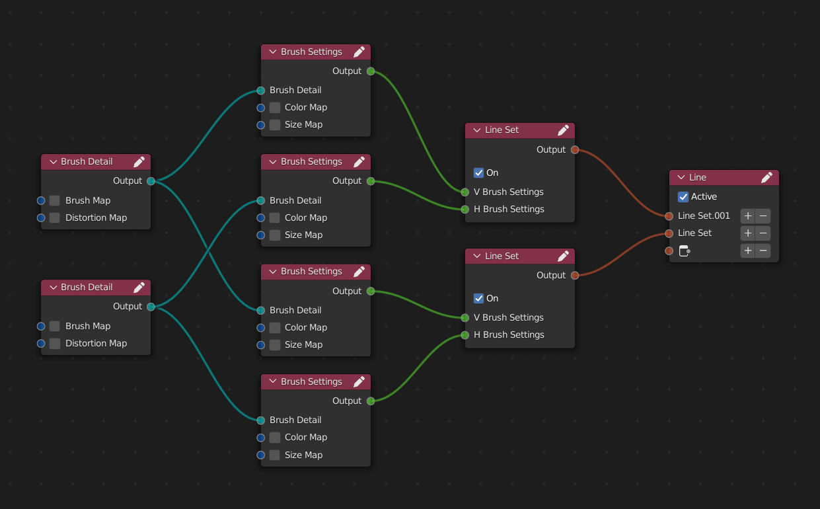Image resolution: width=820 pixels, height=509 pixels.
Task: Disable the On checkbox in the upper Line Set node
Action: tap(478, 173)
